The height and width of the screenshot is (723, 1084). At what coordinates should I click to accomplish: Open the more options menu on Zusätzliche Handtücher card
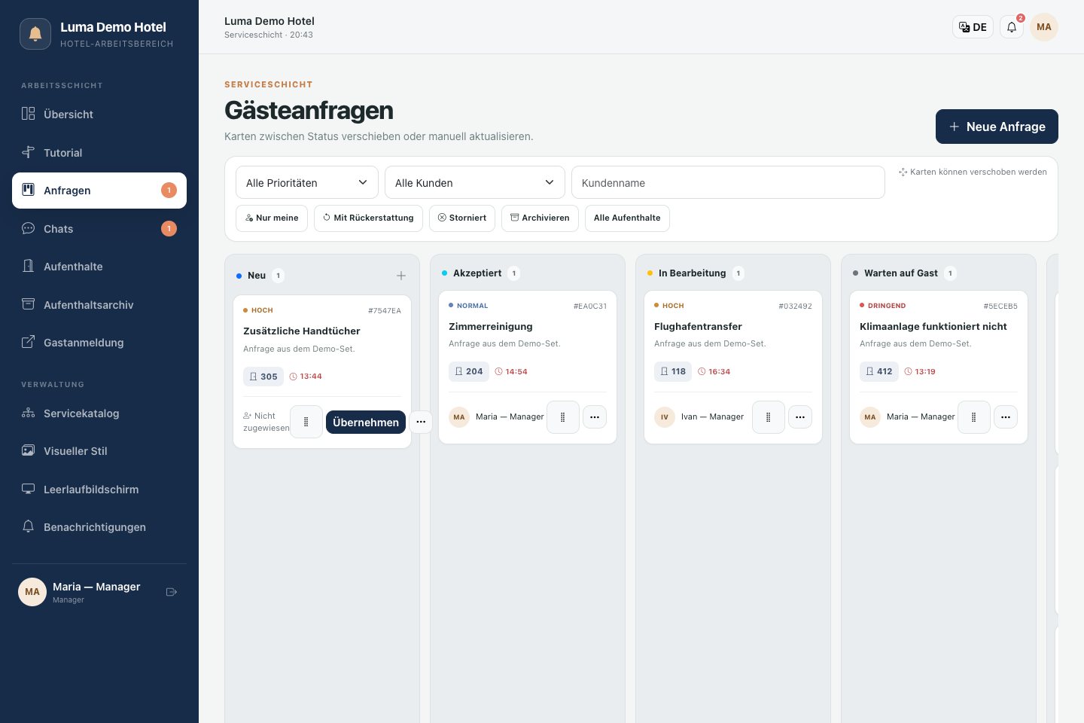(421, 422)
